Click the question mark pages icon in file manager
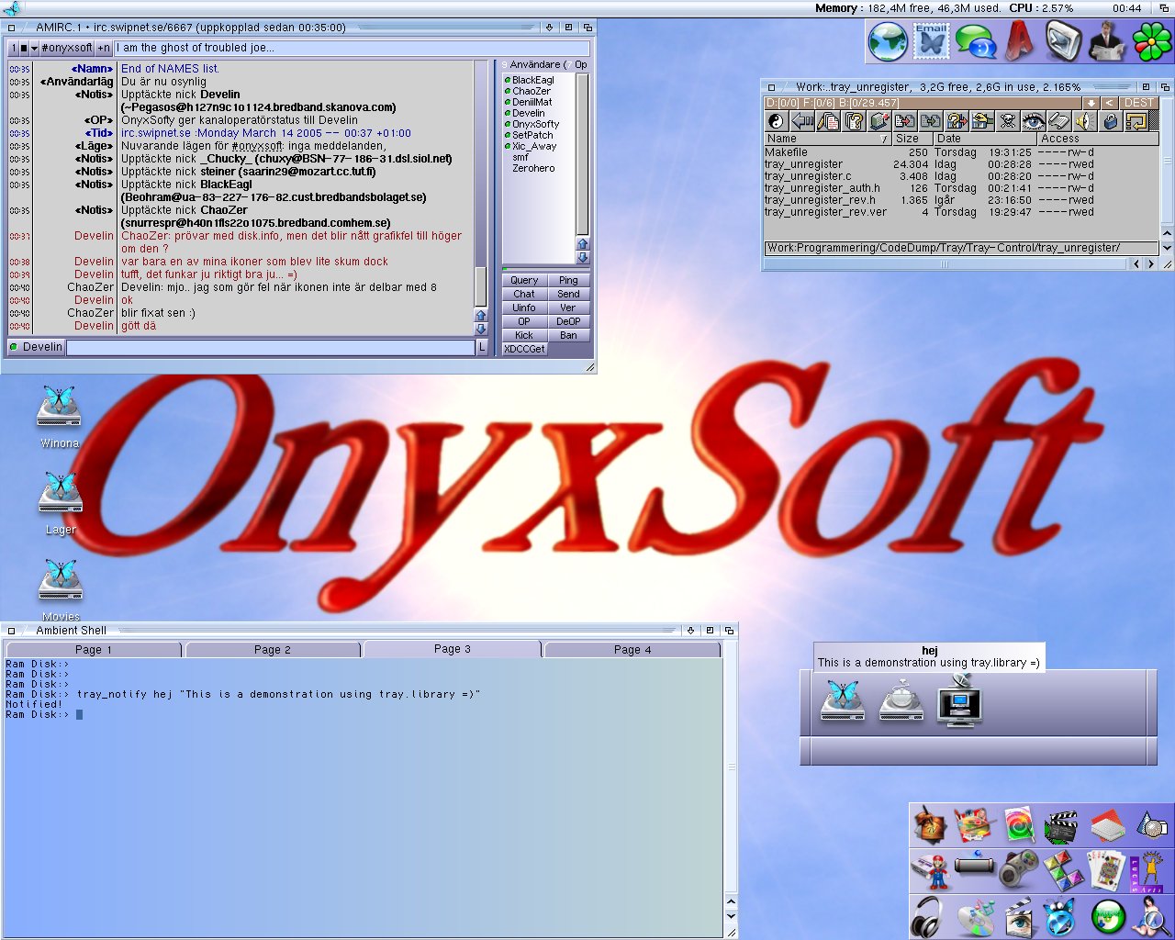The height and width of the screenshot is (940, 1175). [x=854, y=121]
